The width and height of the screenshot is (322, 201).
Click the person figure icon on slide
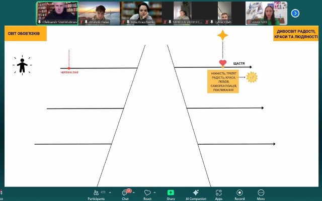[22, 65]
